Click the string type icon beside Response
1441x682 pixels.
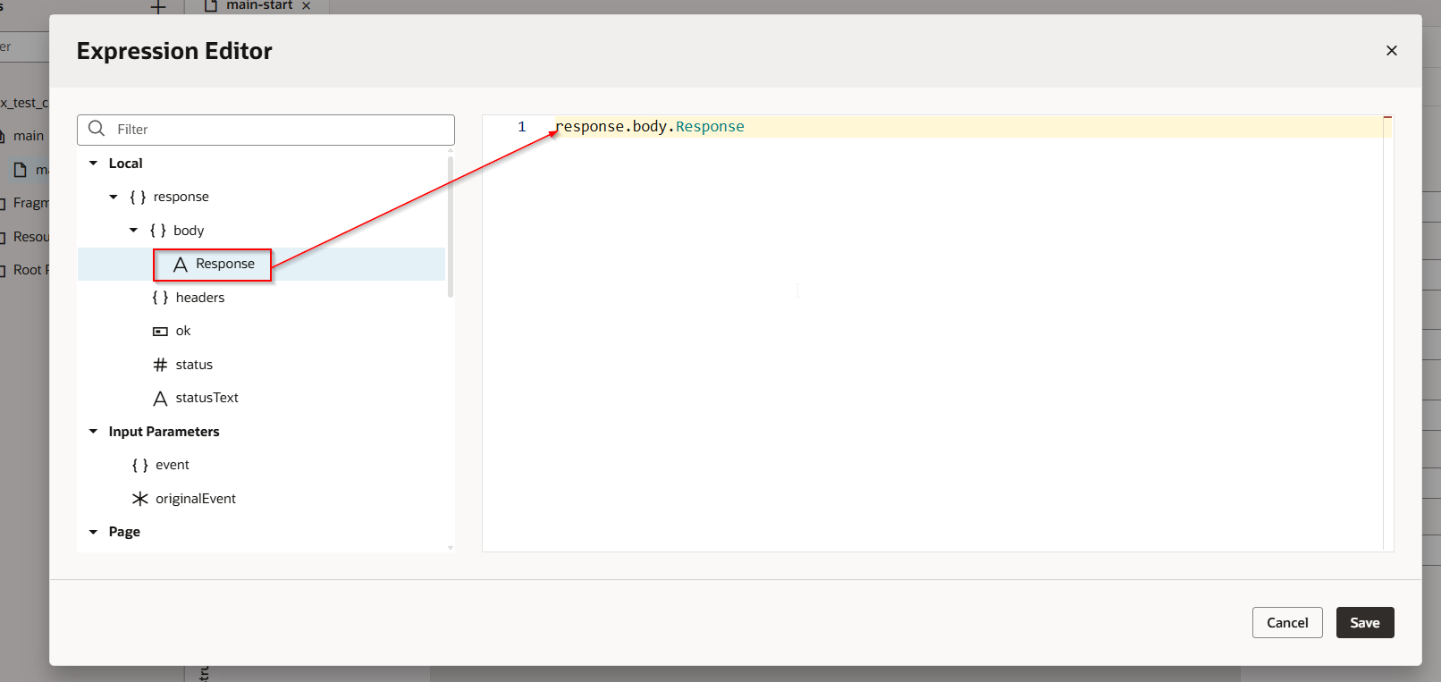coord(180,265)
